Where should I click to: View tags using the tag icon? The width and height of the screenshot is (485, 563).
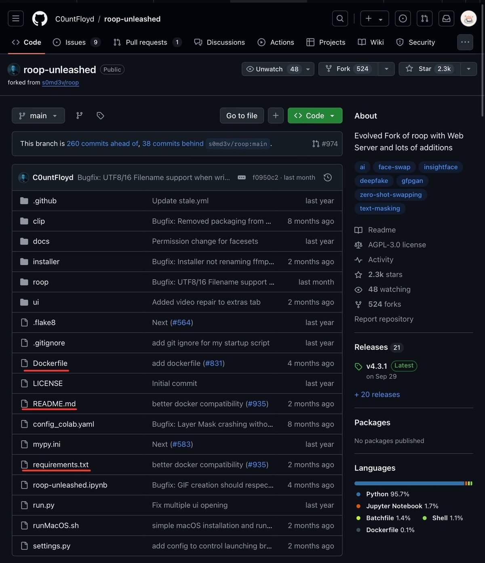point(100,116)
